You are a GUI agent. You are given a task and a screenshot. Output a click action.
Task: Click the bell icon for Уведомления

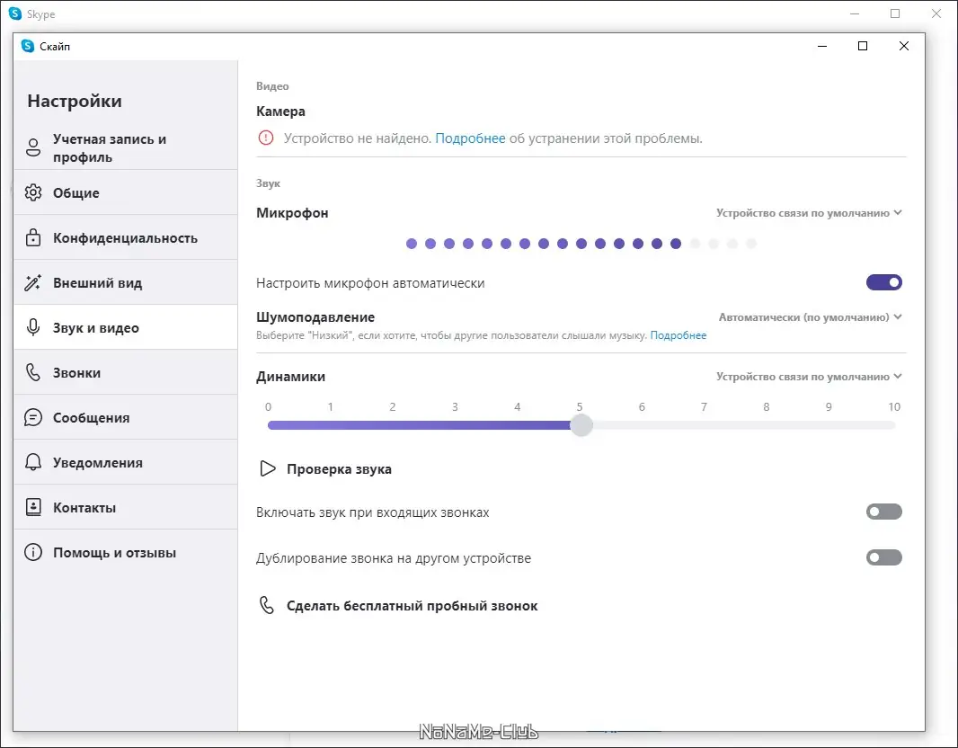(32, 461)
